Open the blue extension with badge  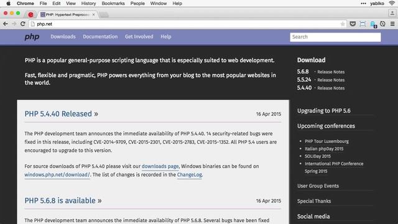coord(373,24)
